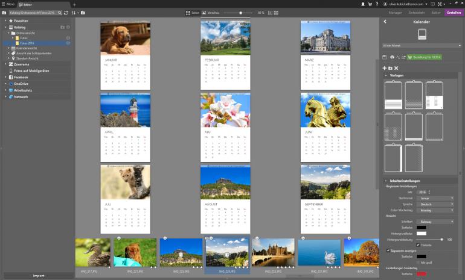Click the new folder icon after sort button
465x280 pixels.
(x=83, y=13)
